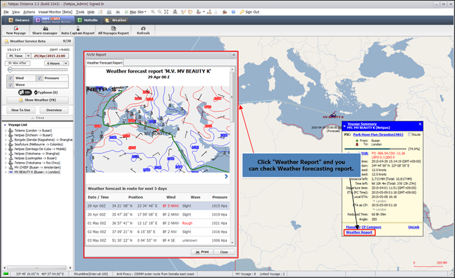Click the Sign Out key icon
455x278 pixels.
242,12
